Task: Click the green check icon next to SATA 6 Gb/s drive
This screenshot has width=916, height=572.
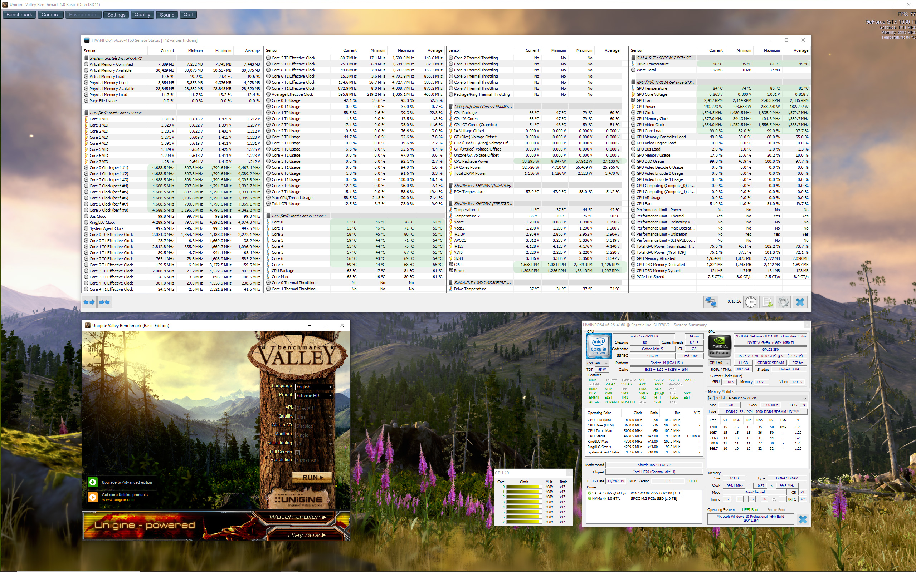Action: [589, 493]
